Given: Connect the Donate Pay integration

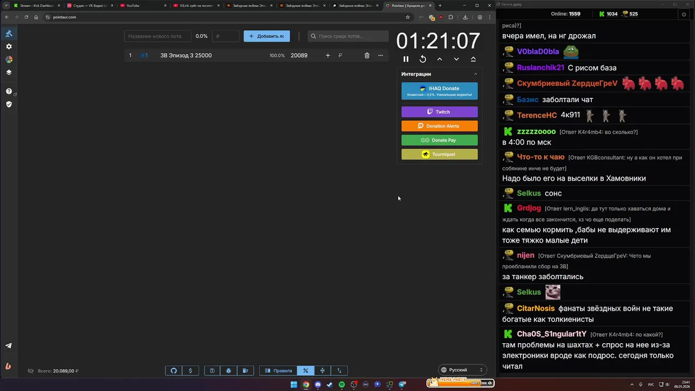Looking at the screenshot, I should (439, 140).
